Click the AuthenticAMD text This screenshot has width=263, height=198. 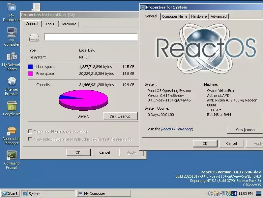click(x=218, y=96)
